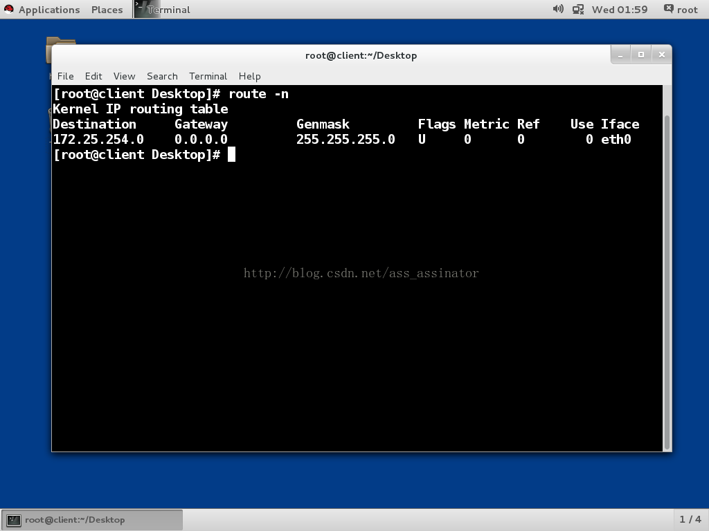The height and width of the screenshot is (531, 709).
Task: Click the Terminal app button in top bar
Action: [163, 9]
